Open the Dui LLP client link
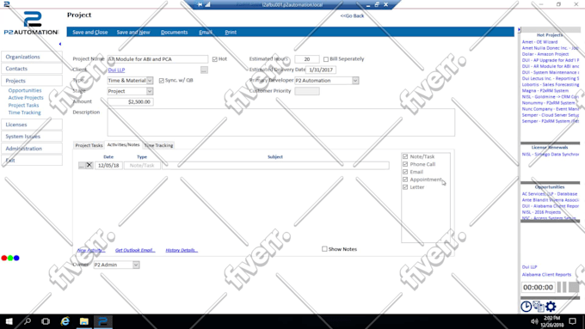The image size is (585, 329). 116,70
